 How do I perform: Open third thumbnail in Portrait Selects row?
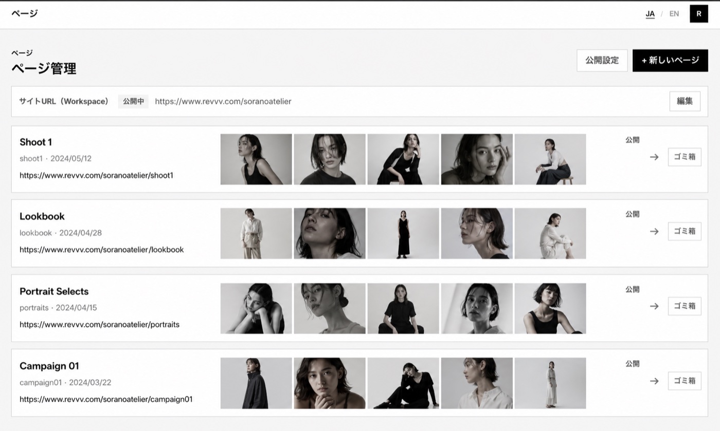[403, 308]
